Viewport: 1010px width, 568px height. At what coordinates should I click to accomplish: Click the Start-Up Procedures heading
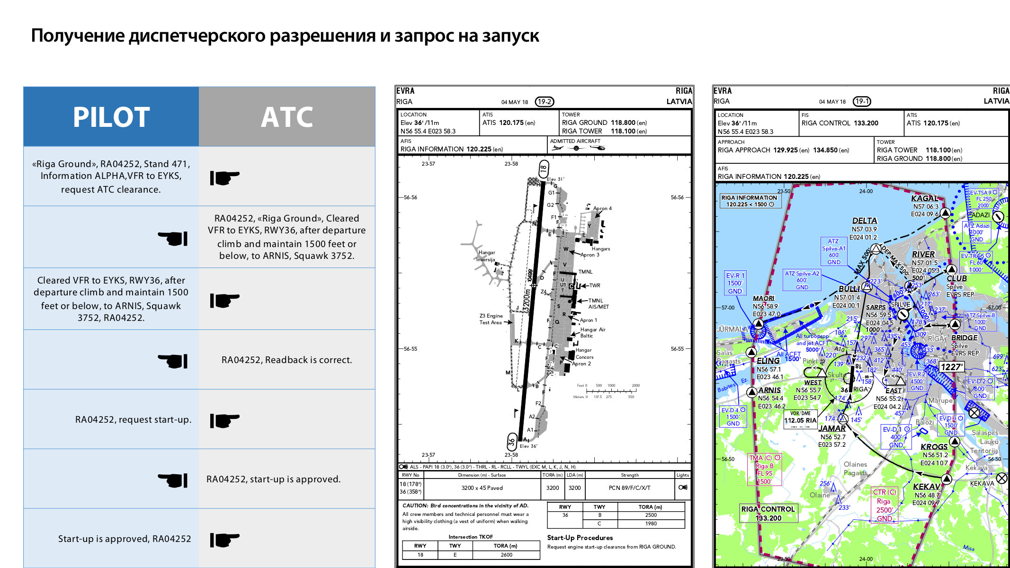(580, 538)
